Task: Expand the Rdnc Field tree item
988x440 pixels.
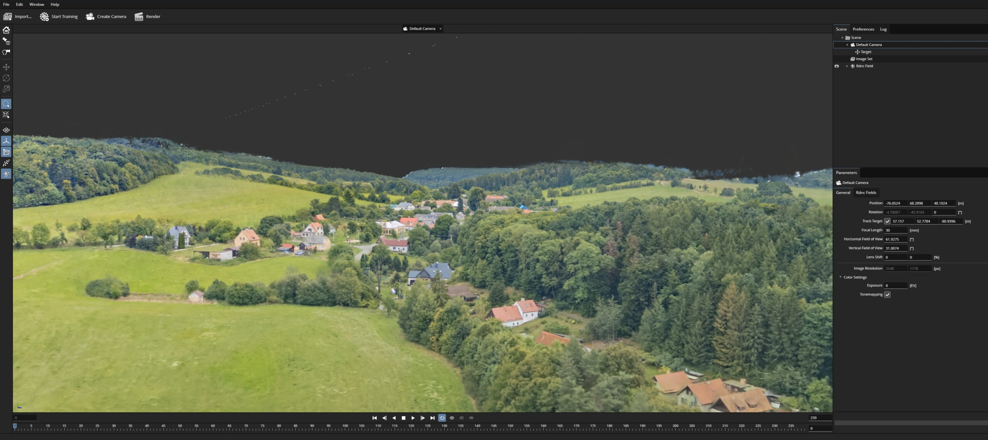Action: pos(848,66)
